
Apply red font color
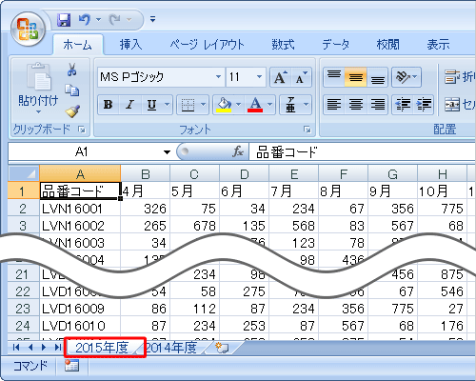(x=255, y=105)
